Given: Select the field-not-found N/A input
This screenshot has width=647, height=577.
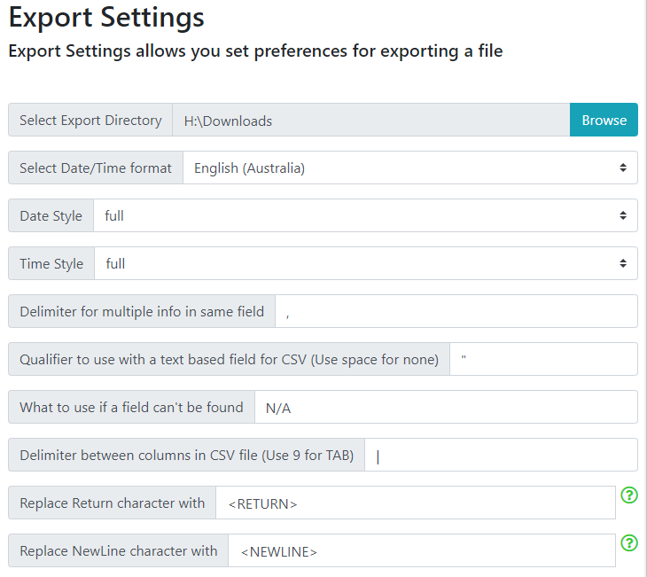Looking at the screenshot, I should click(x=446, y=408).
